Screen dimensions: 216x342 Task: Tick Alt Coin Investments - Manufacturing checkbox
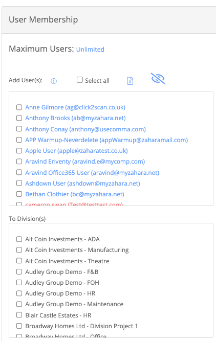19,250
